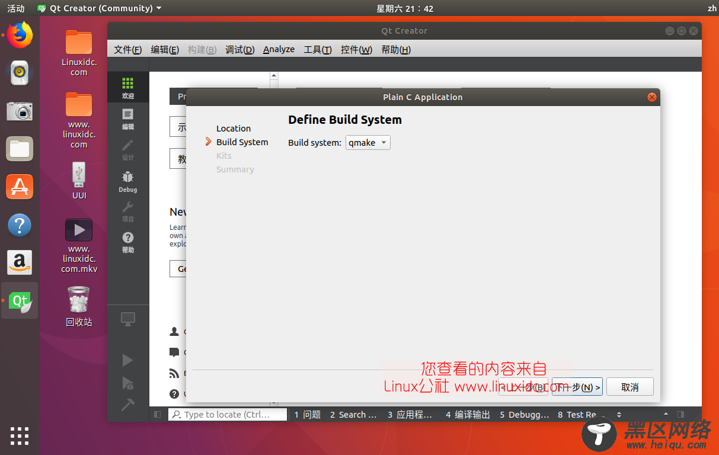Open the 8 Test Results pane
Image resolution: width=719 pixels, height=455 pixels.
[577, 415]
